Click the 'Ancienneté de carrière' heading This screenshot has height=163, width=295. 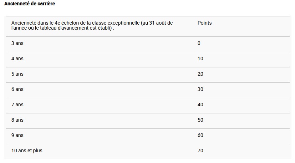30,4
